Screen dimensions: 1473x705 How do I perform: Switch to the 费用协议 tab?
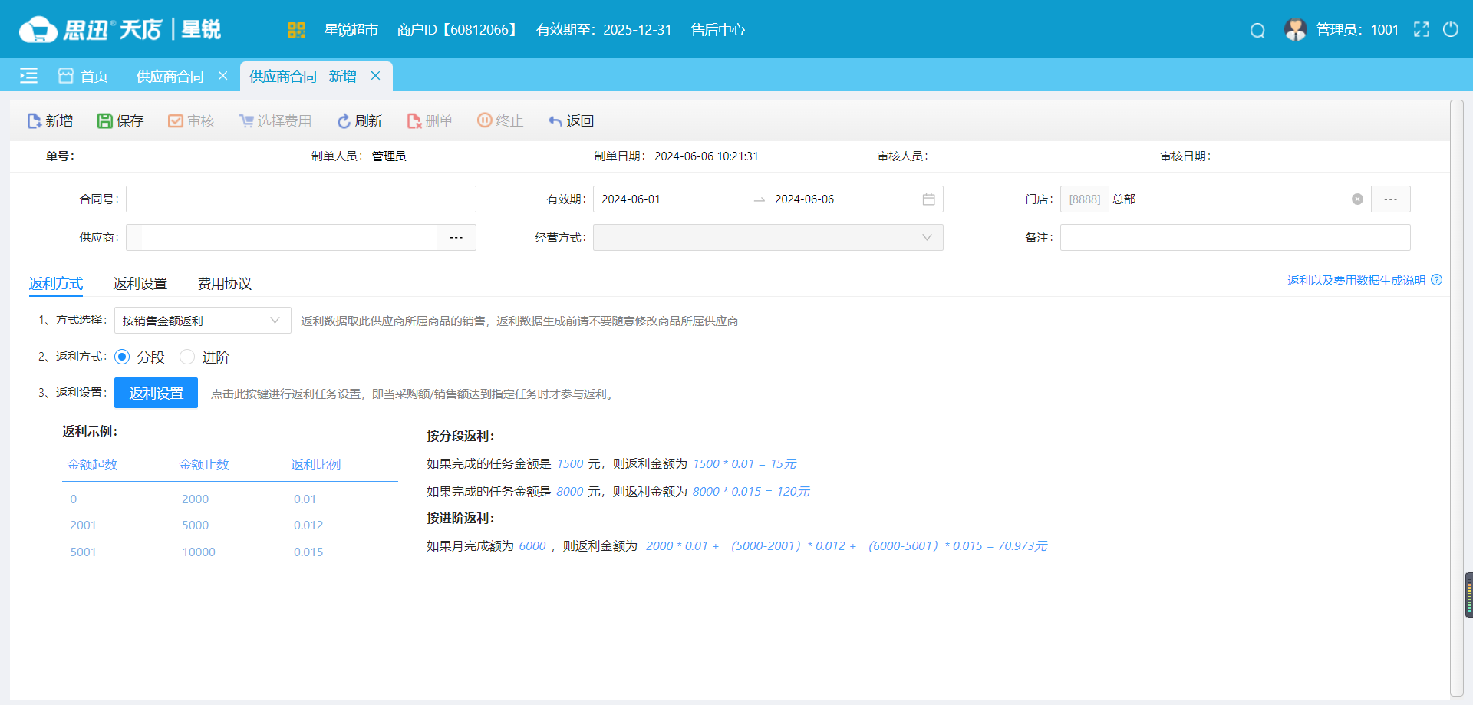click(x=223, y=283)
